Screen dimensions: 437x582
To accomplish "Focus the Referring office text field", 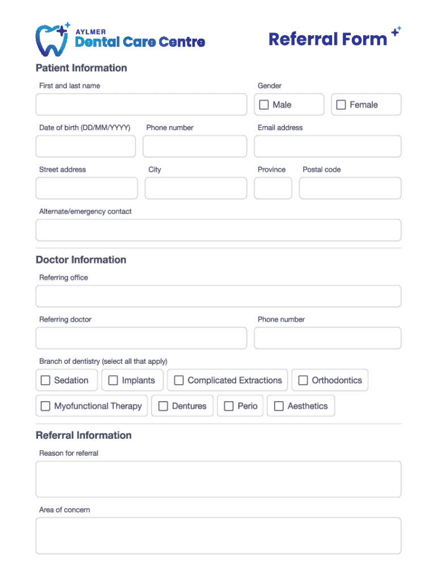I will tap(218, 296).
